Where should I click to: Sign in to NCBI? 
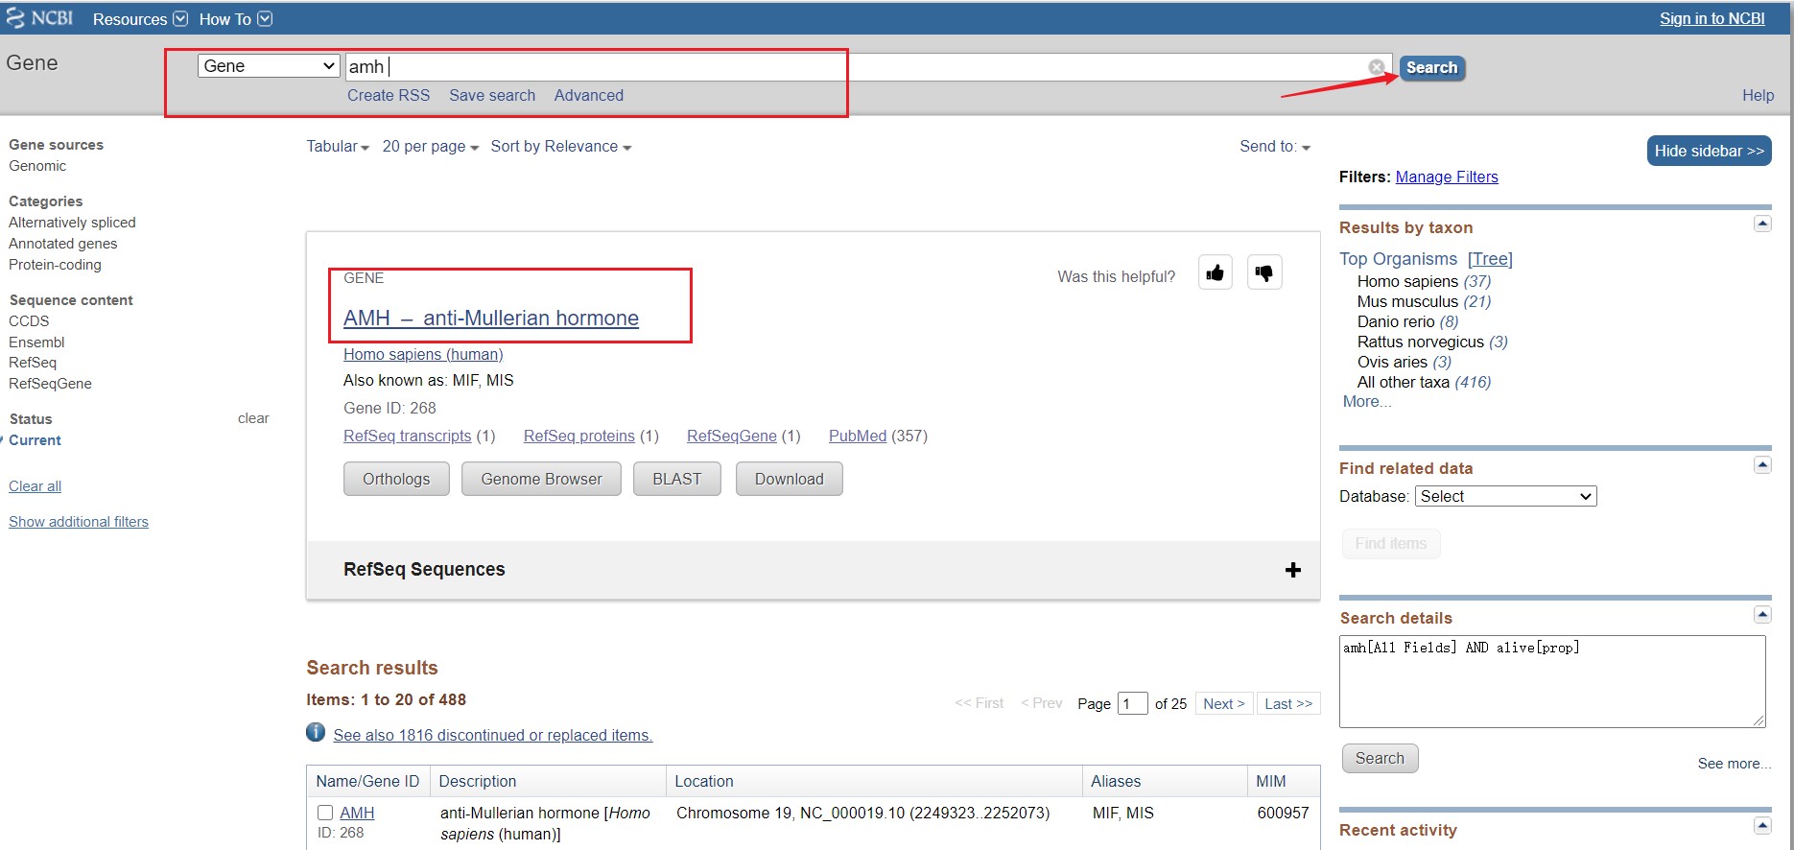click(1711, 18)
